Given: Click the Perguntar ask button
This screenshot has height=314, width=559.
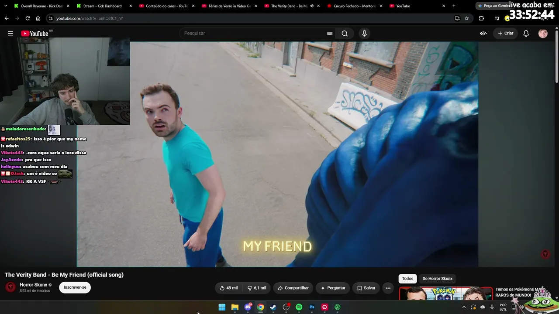Looking at the screenshot, I should [x=333, y=288].
